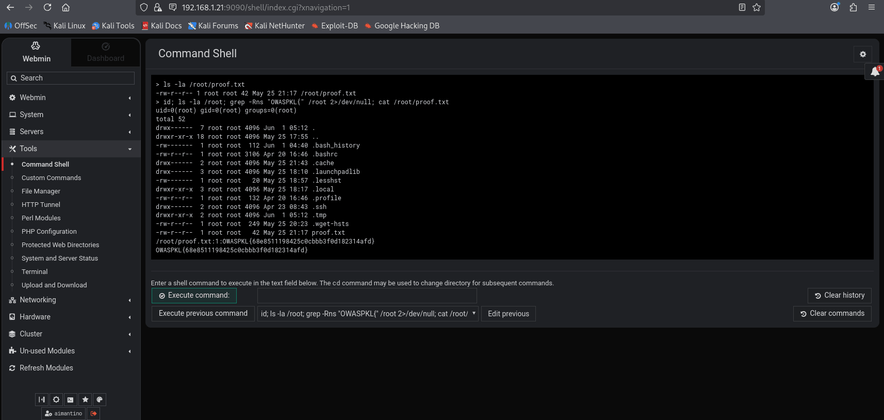
Task: Click the Clear history button
Action: 839,296
